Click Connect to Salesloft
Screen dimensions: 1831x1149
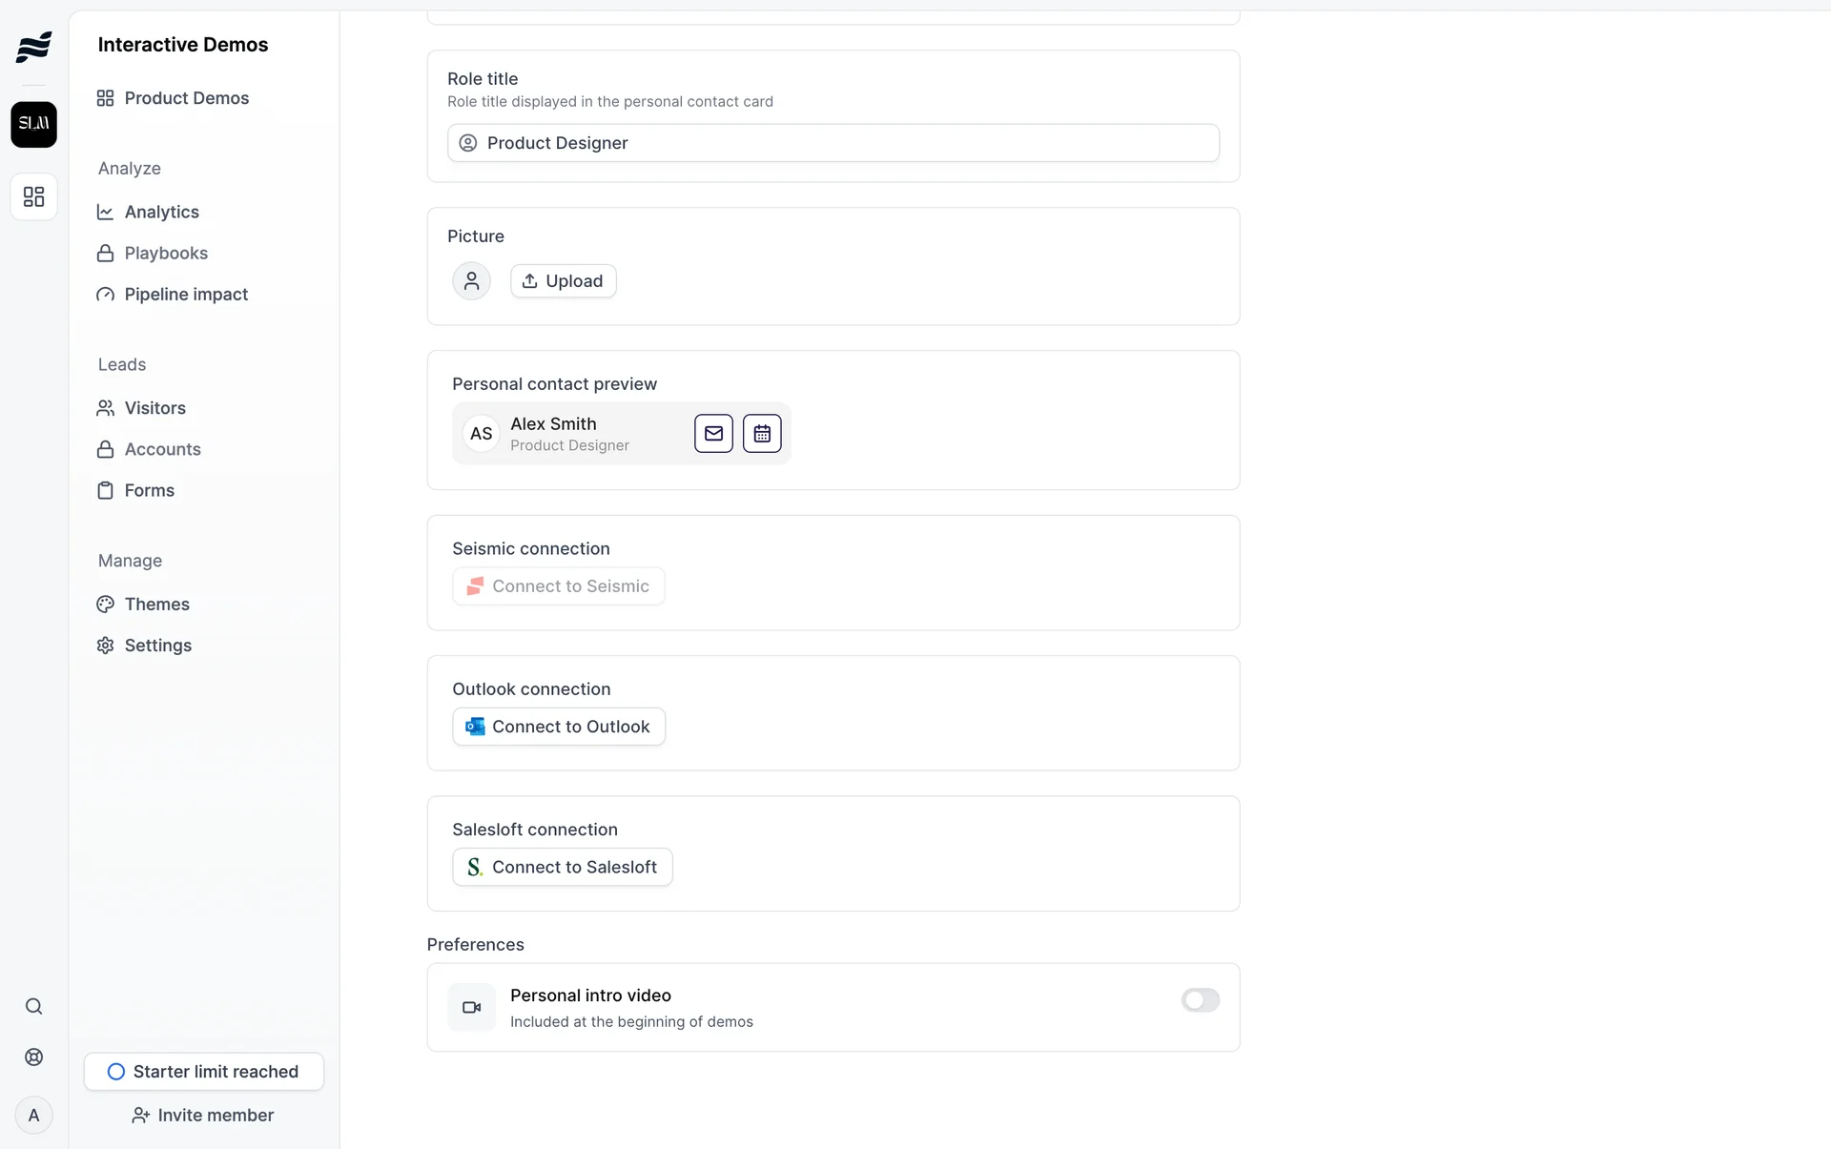tap(563, 868)
